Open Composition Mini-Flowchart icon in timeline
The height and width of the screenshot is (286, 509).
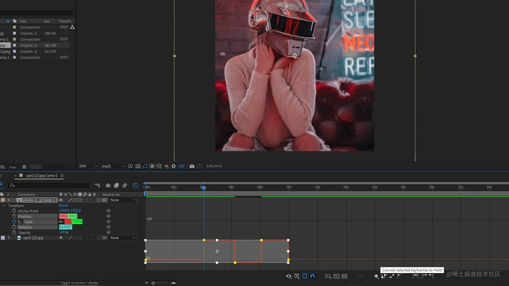pos(97,185)
